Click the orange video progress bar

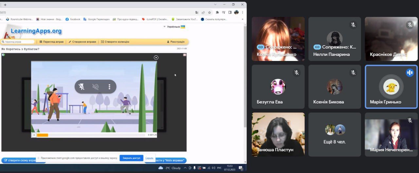tap(43, 135)
